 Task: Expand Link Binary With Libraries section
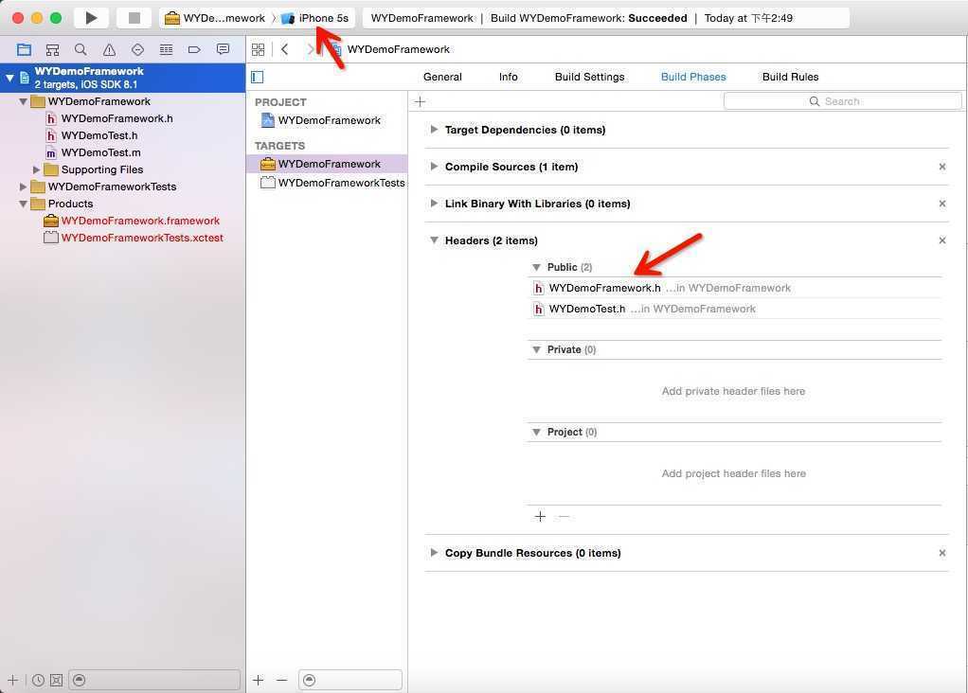pos(434,204)
